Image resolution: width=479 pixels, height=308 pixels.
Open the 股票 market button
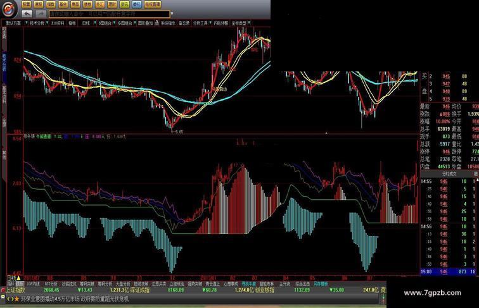coord(27,4)
